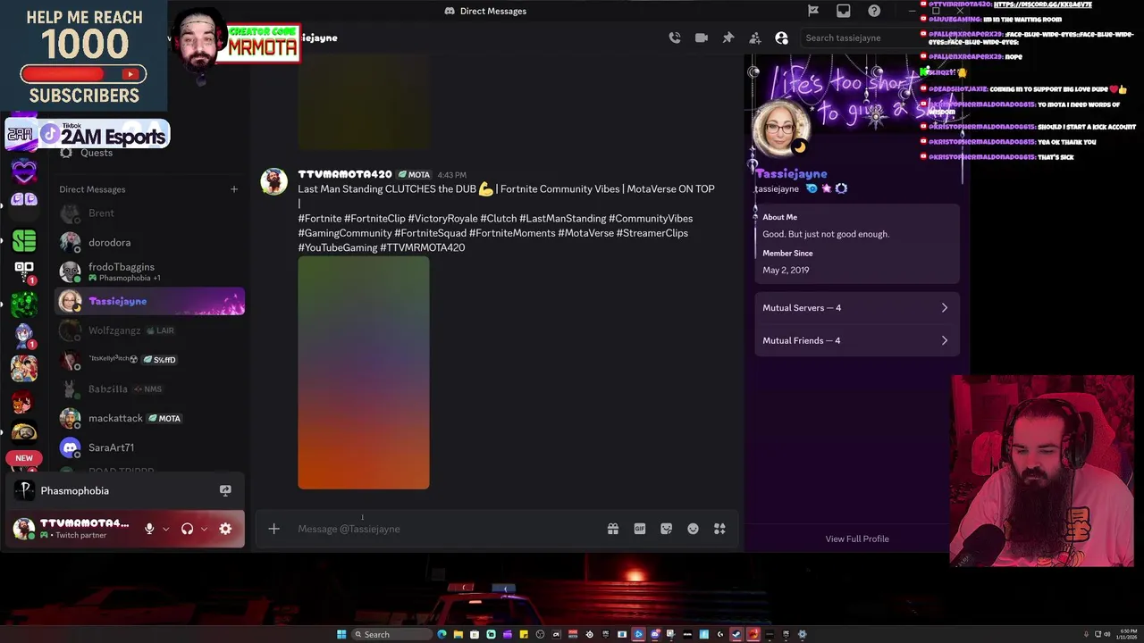Expand Mutual Servers — 4
Viewport: 1144px width, 643px height.
[857, 308]
